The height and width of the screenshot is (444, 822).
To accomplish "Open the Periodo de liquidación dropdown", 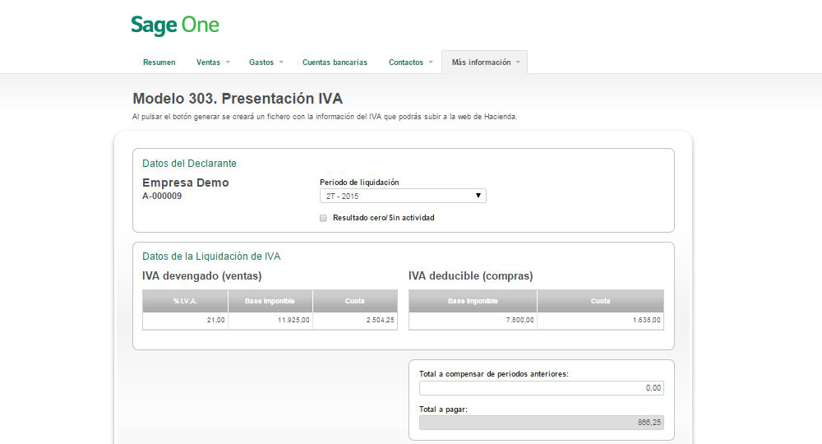I will coord(403,197).
